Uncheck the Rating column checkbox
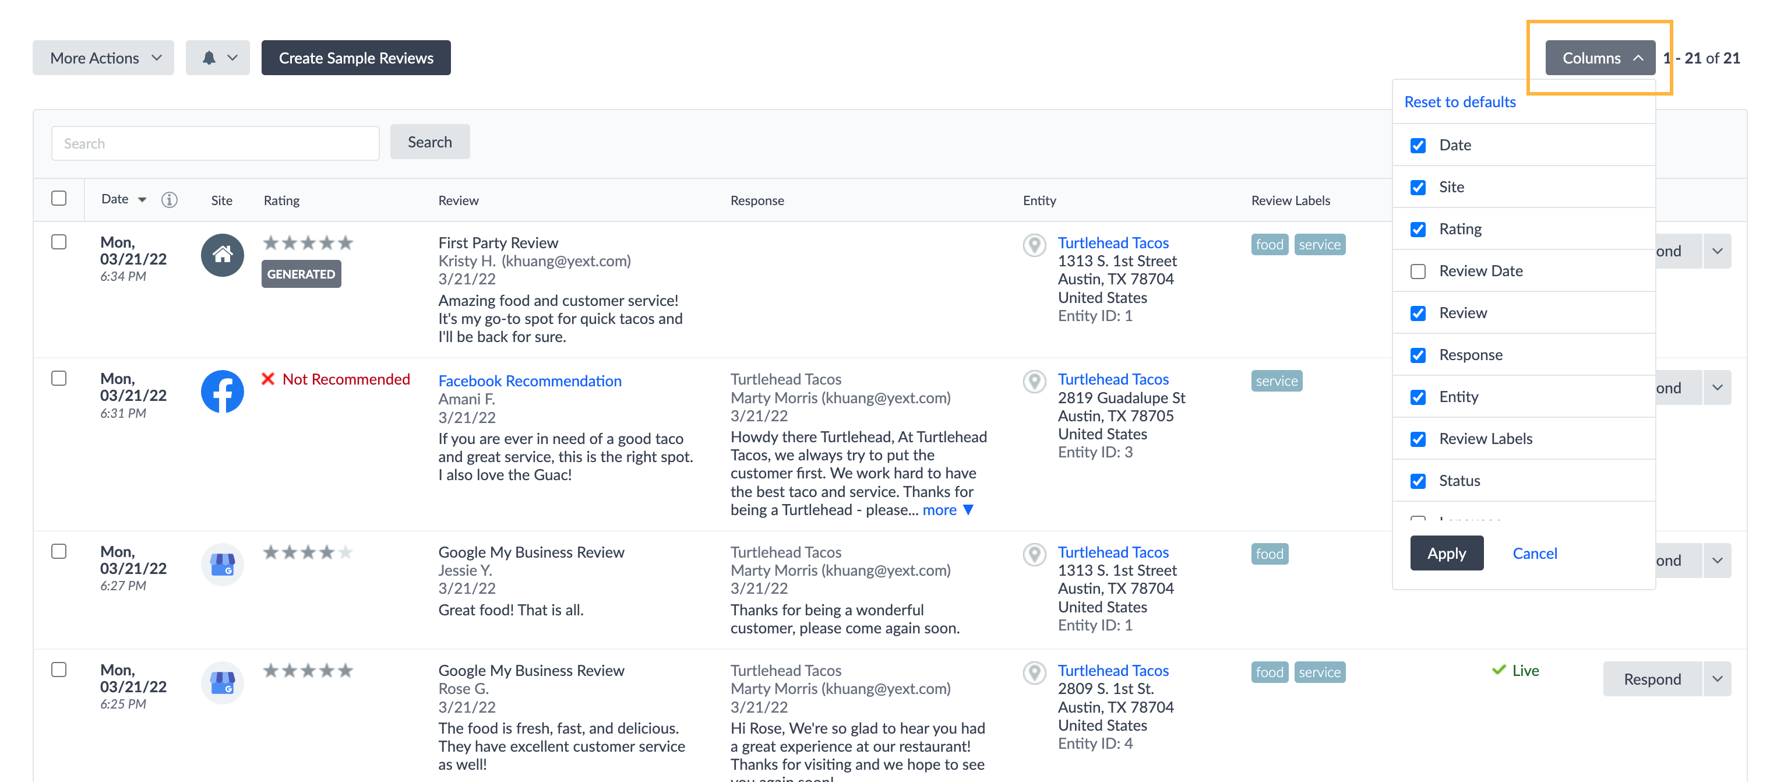The width and height of the screenshot is (1784, 782). coord(1418,228)
